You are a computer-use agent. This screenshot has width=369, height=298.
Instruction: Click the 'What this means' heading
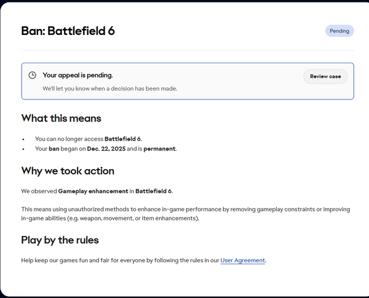tap(61, 118)
